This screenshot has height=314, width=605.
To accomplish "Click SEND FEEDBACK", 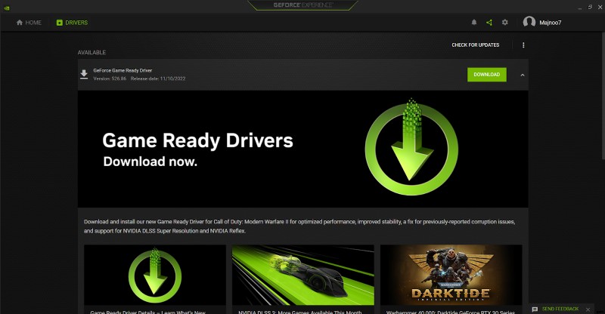I will [560, 309].
